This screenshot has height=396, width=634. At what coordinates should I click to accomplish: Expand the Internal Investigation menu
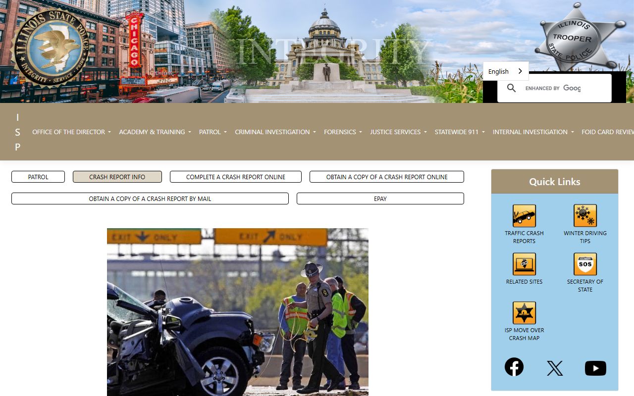coord(533,132)
